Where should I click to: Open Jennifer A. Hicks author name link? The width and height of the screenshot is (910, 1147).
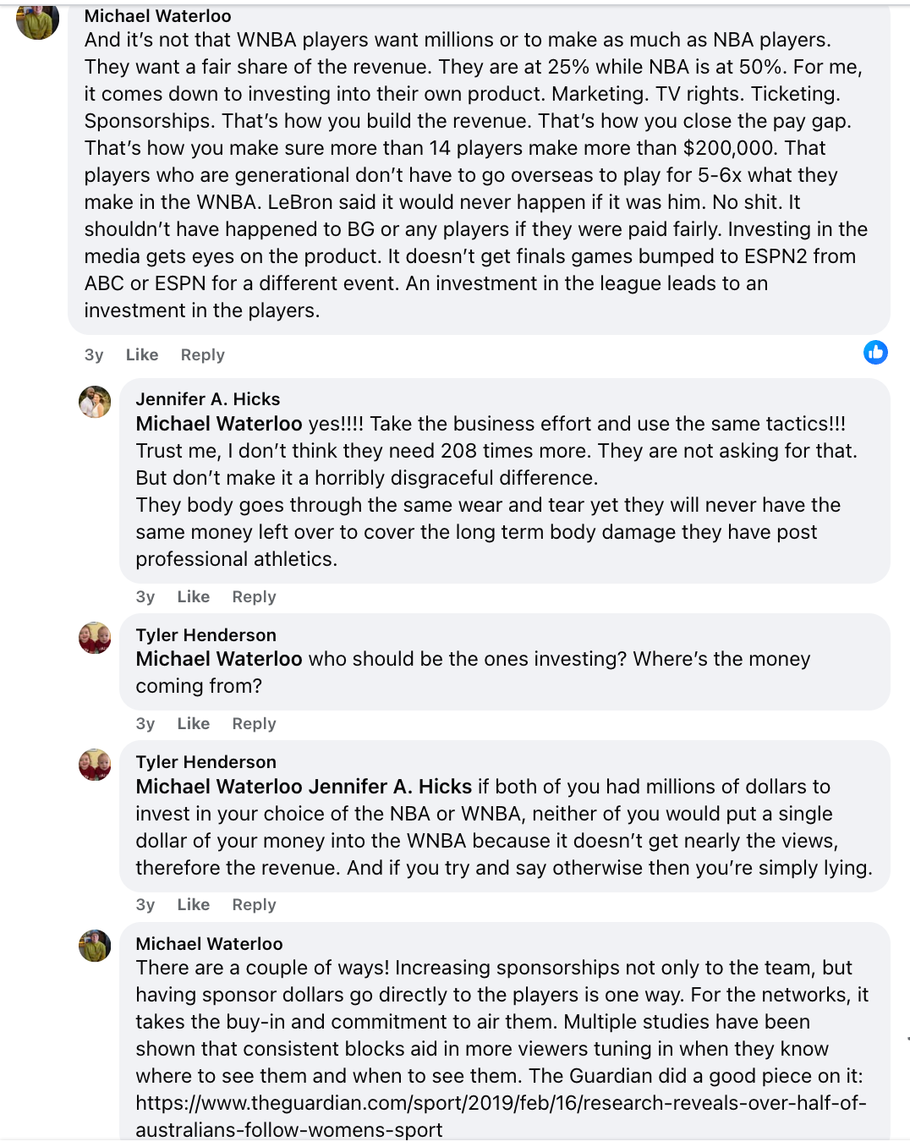[x=208, y=399]
